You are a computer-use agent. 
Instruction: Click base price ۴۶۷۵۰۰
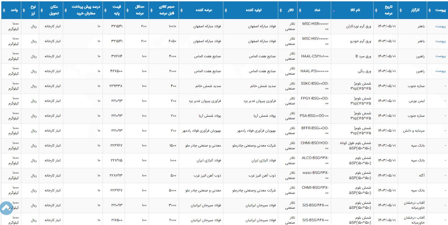116,71
